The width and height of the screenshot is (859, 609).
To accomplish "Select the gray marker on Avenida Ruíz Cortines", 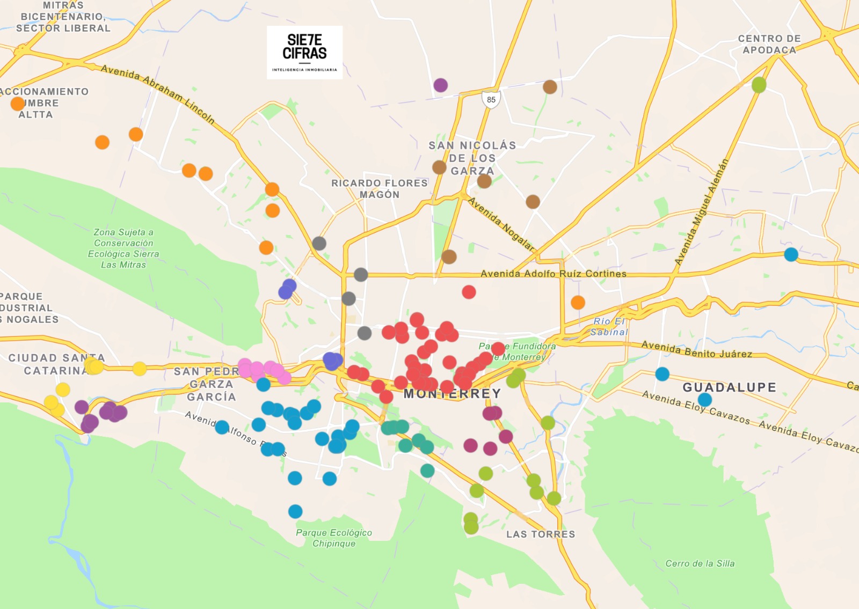I will (361, 275).
